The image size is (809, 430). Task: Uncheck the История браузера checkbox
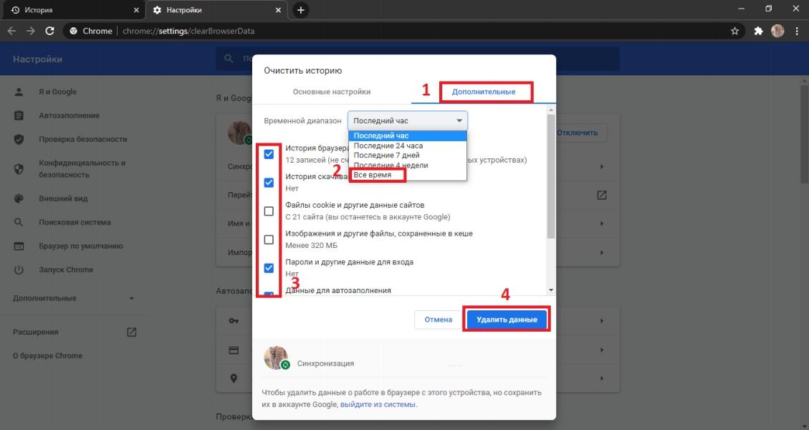coord(269,154)
